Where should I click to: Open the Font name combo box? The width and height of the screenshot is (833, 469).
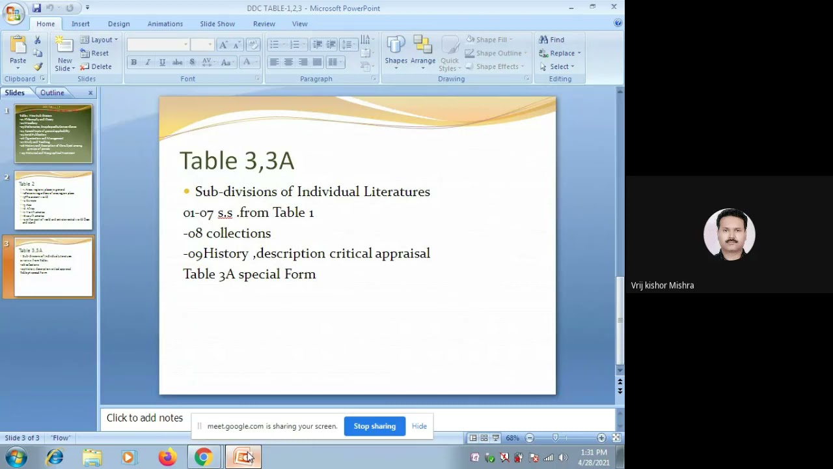[158, 44]
